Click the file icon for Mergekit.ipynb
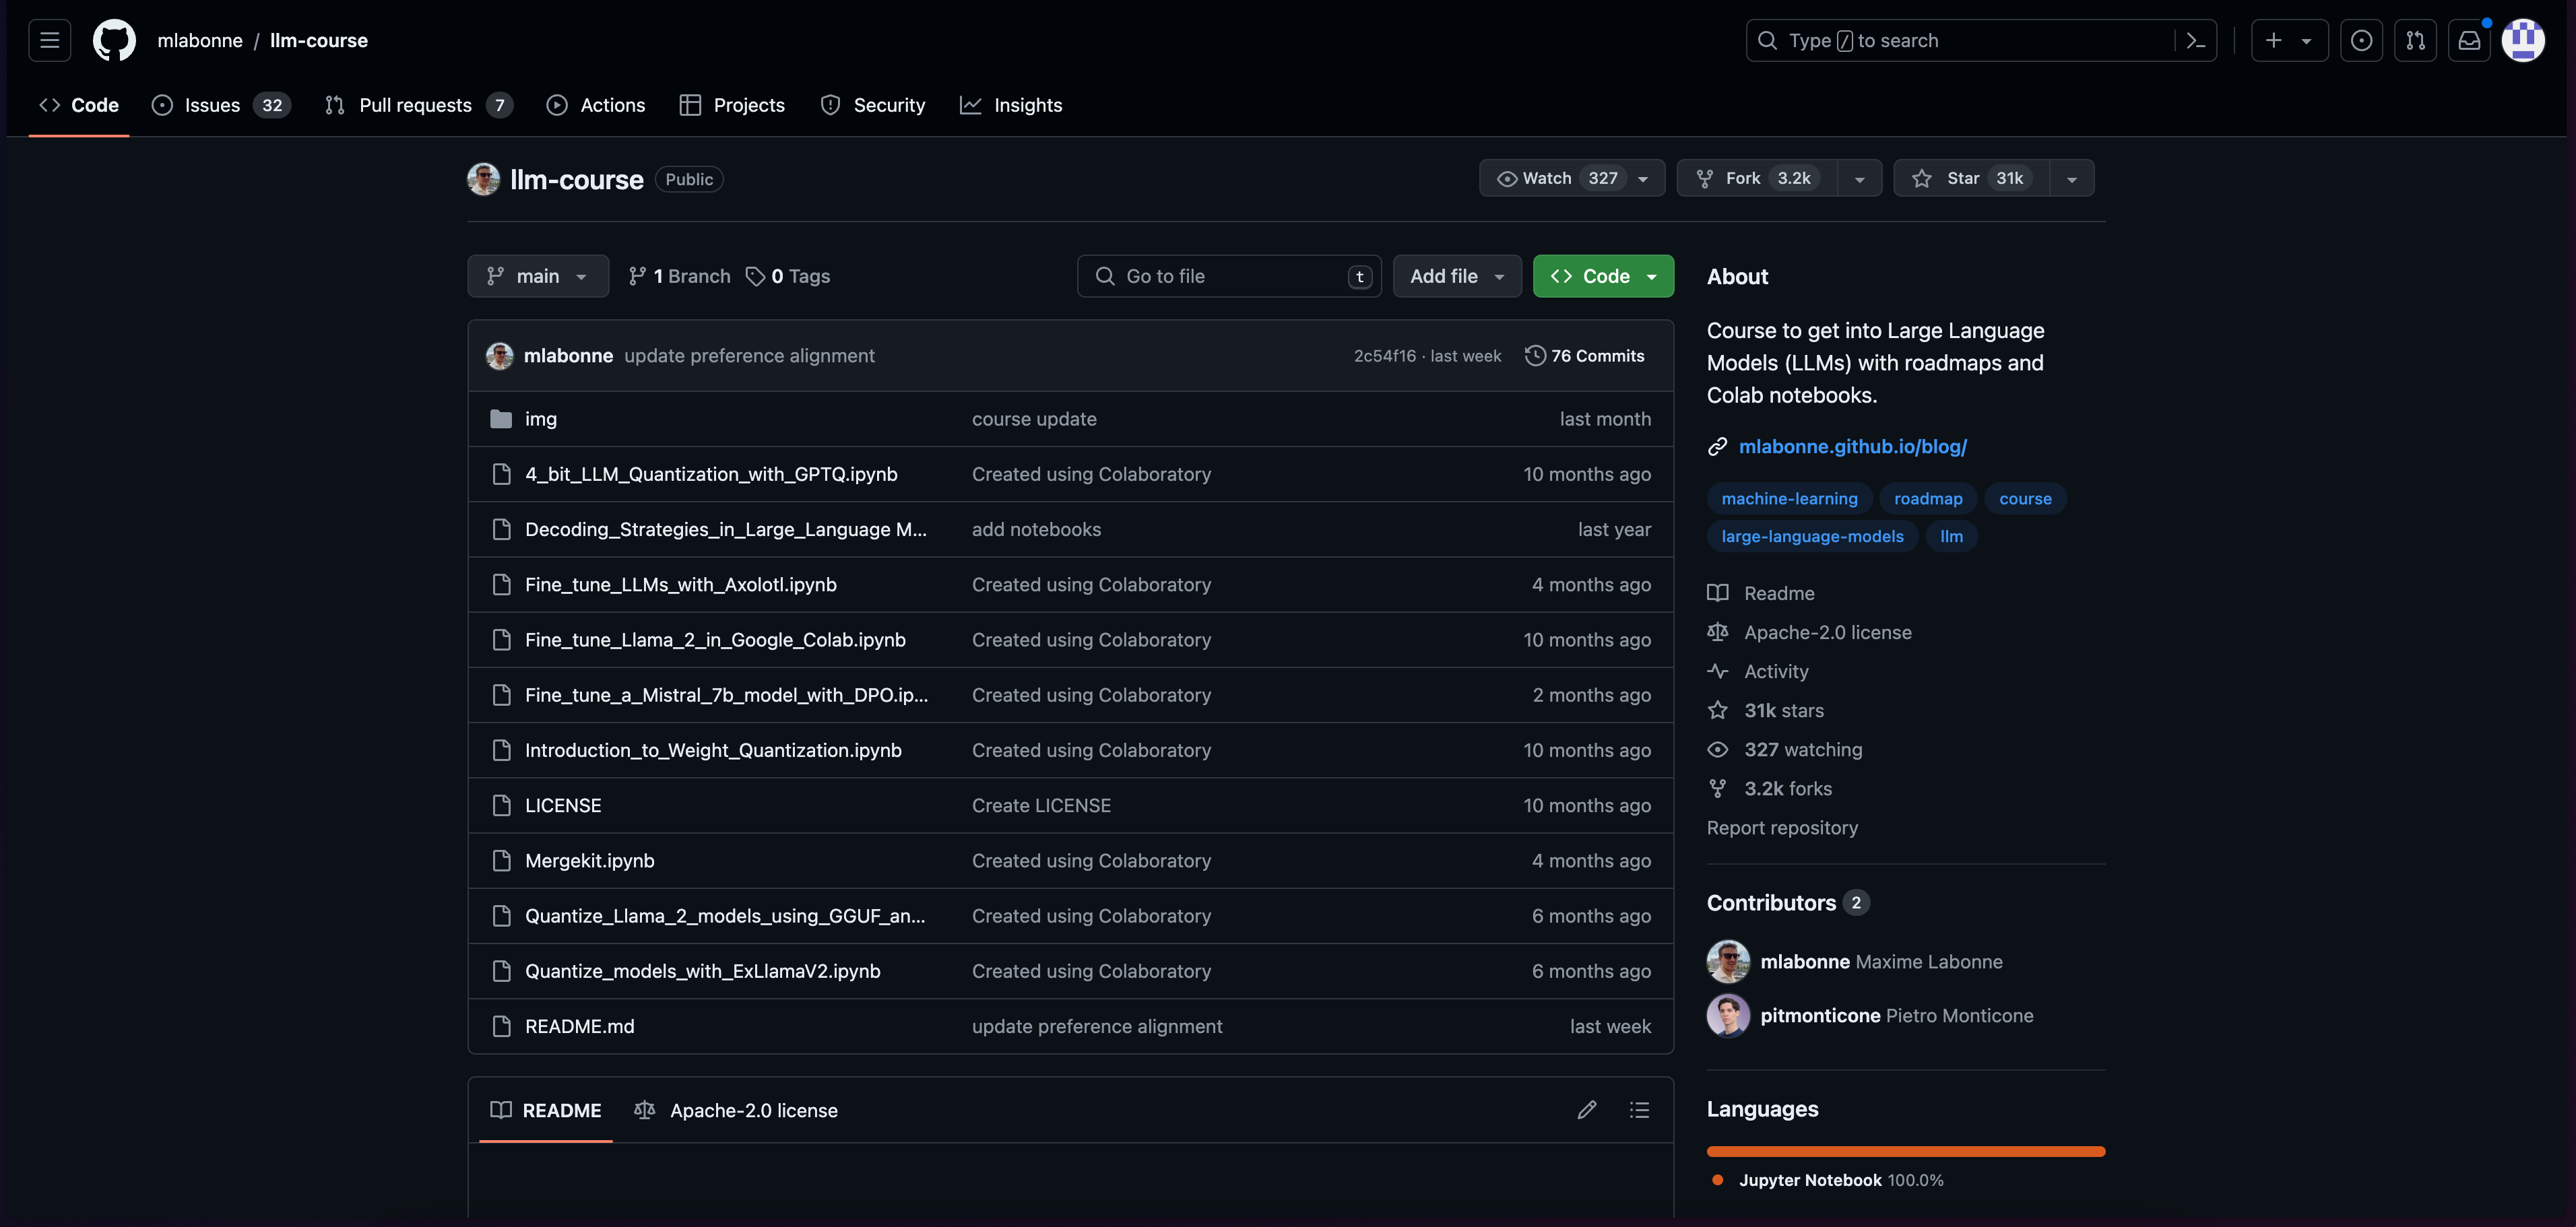 (x=501, y=861)
